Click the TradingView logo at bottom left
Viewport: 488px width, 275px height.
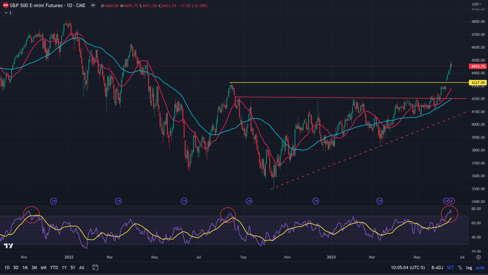pyautogui.click(x=8, y=246)
